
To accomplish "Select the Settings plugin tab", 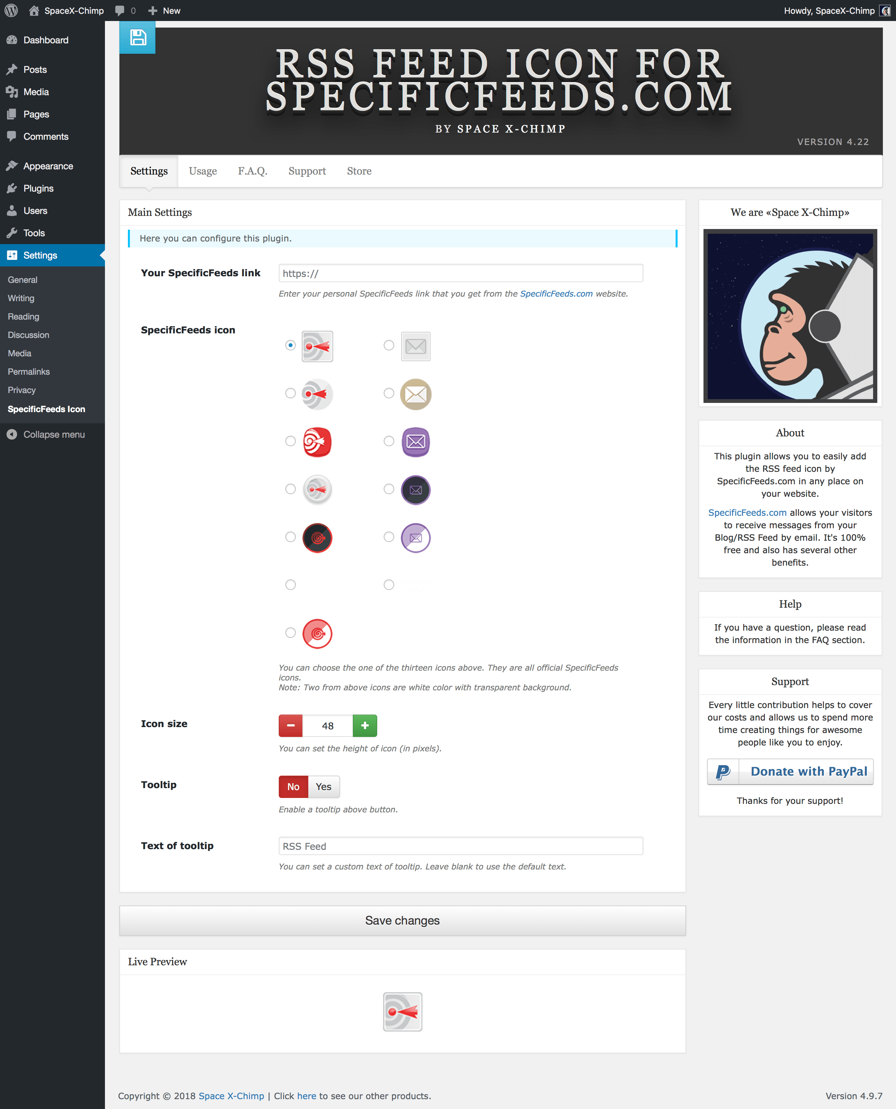I will (x=149, y=171).
